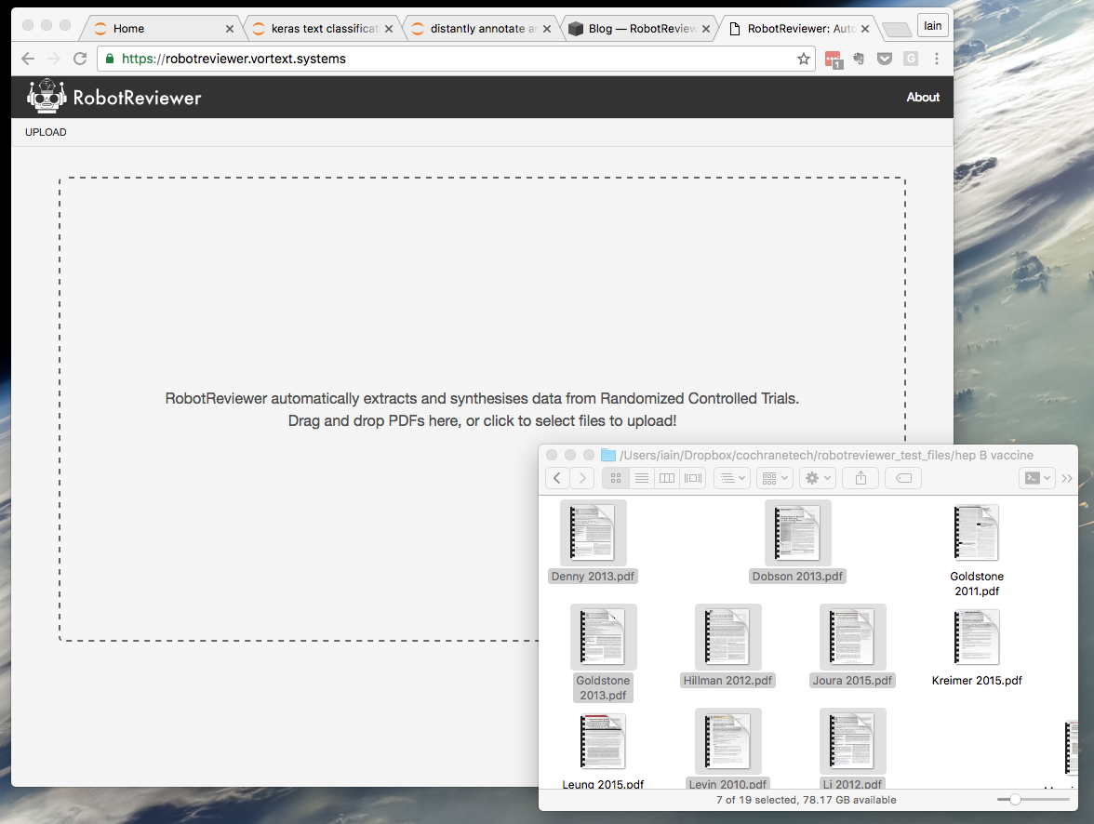This screenshot has width=1094, height=824.
Task: Click the RobotReviewer title text
Action: click(138, 98)
